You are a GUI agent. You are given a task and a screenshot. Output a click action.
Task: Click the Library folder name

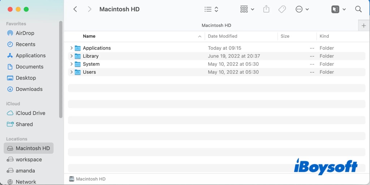[91, 56]
